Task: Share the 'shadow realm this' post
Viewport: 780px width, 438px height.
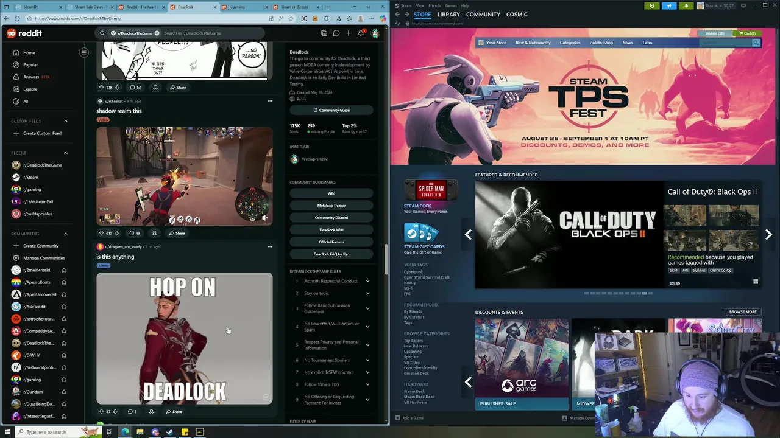Action: point(177,233)
